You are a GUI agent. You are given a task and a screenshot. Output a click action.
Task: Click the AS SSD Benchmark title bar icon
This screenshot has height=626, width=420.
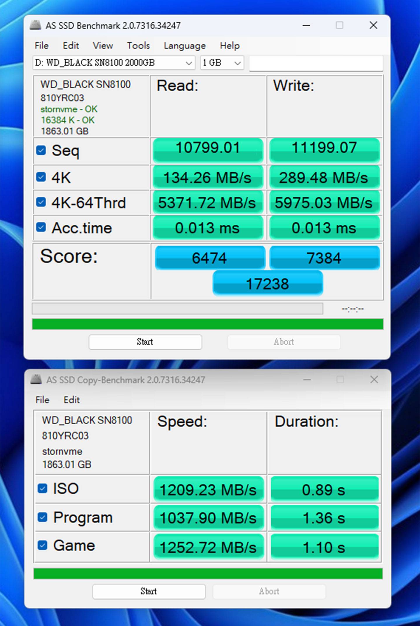coord(36,25)
